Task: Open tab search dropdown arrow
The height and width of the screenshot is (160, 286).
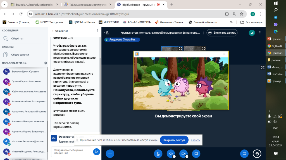Action: pyautogui.click(x=4, y=4)
